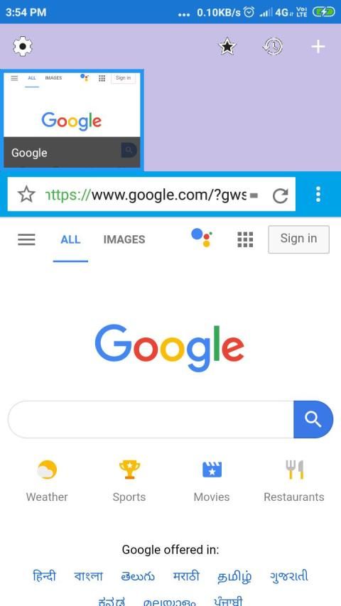The width and height of the screenshot is (341, 606).
Task: Open the Sports trophy shortcut
Action: (x=129, y=480)
